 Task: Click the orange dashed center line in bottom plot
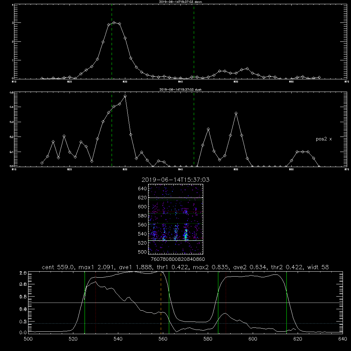161,303
